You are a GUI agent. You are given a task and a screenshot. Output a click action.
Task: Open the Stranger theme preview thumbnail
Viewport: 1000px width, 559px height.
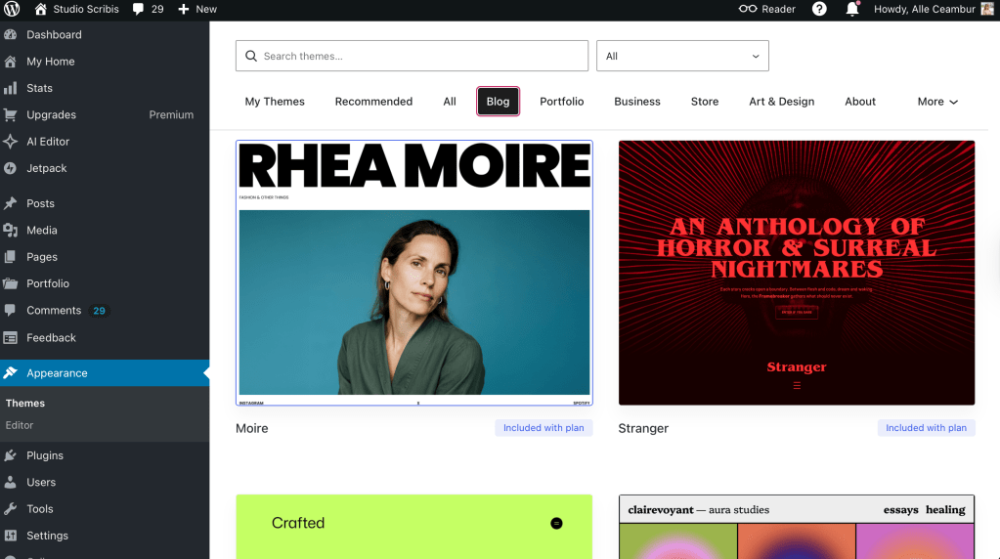797,273
